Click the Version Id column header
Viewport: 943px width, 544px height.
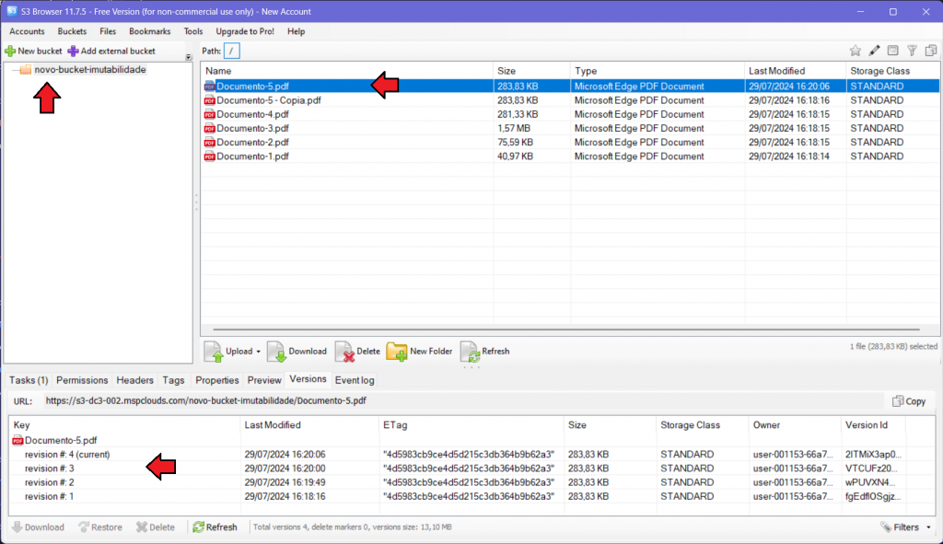(873, 425)
